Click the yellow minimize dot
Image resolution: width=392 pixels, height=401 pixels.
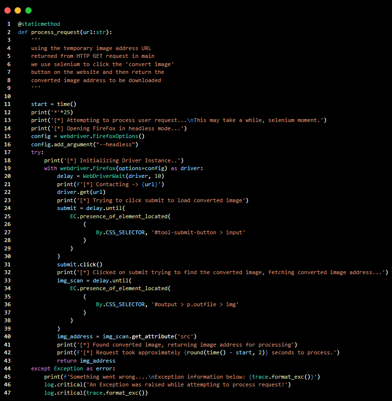(x=18, y=11)
